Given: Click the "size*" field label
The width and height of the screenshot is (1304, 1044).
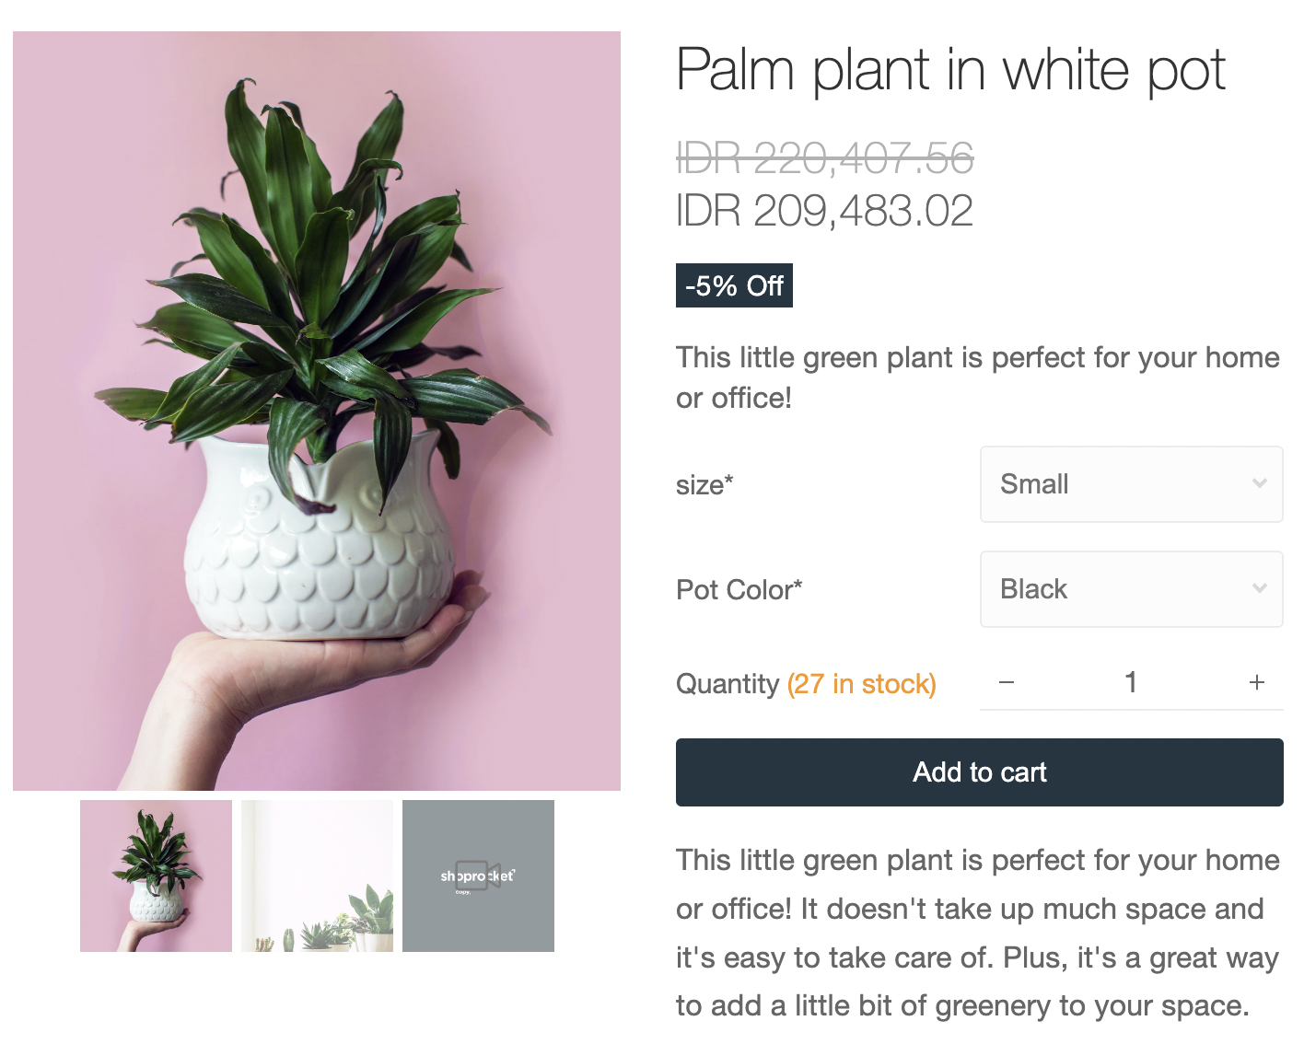Looking at the screenshot, I should coord(704,485).
